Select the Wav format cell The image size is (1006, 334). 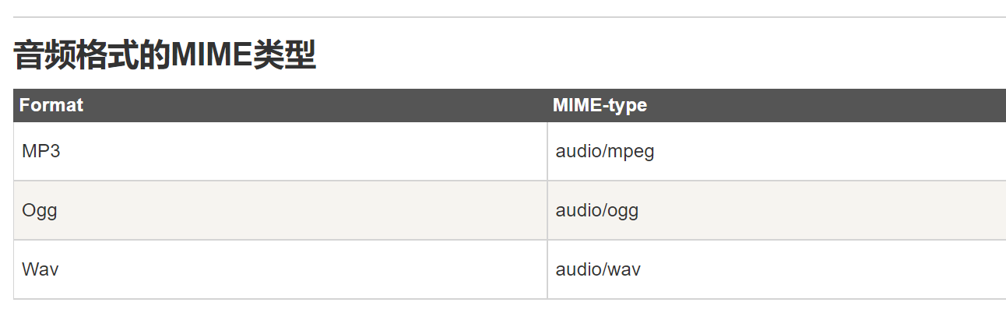[280, 269]
